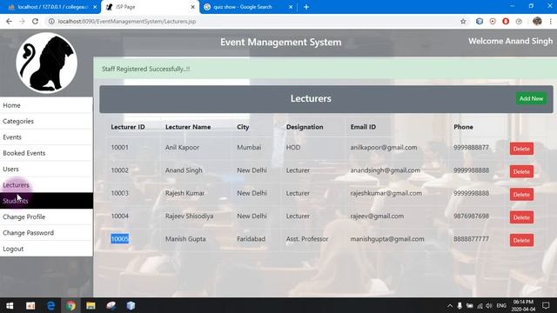Open File Explorer from taskbar
This screenshot has width=557, height=313.
pyautogui.click(x=91, y=305)
